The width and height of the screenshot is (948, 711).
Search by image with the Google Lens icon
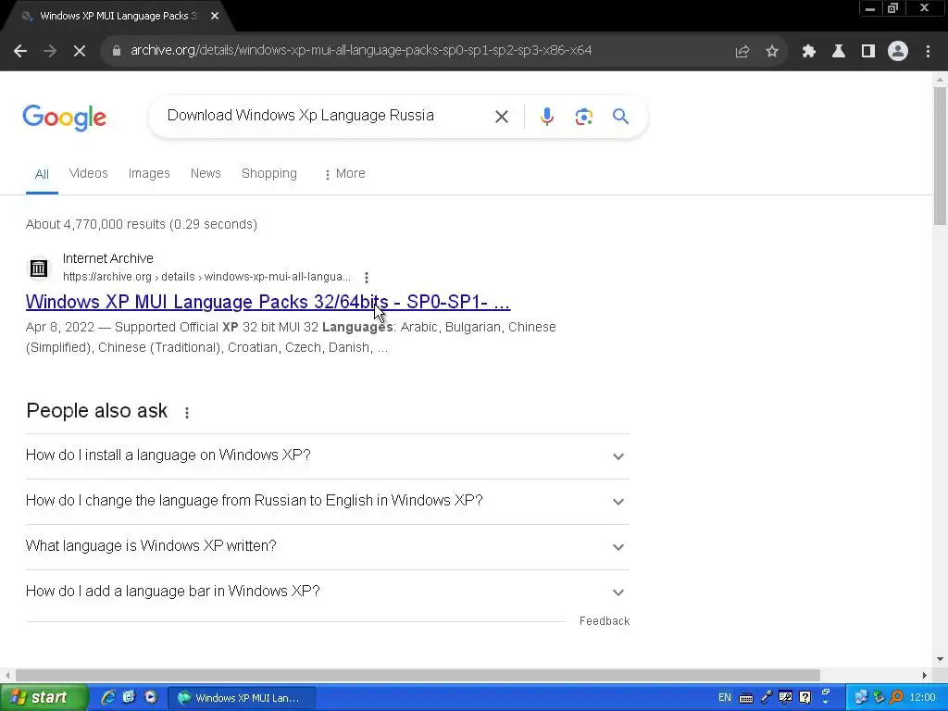tap(583, 117)
